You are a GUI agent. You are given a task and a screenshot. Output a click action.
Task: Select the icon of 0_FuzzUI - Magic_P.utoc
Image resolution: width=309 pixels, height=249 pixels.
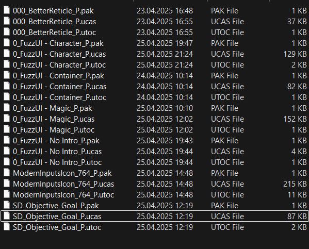tap(7, 129)
